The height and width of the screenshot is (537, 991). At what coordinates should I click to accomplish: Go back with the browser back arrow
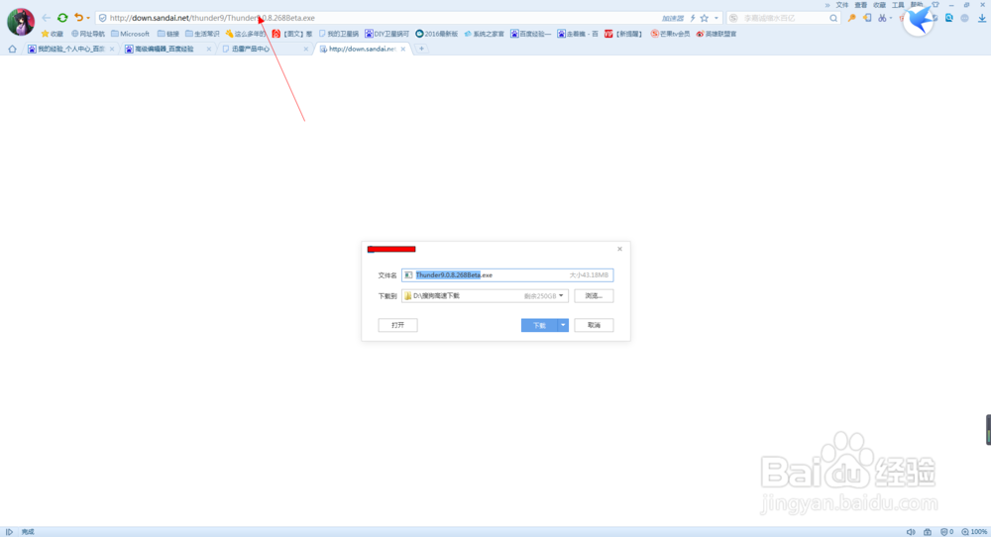pos(47,18)
